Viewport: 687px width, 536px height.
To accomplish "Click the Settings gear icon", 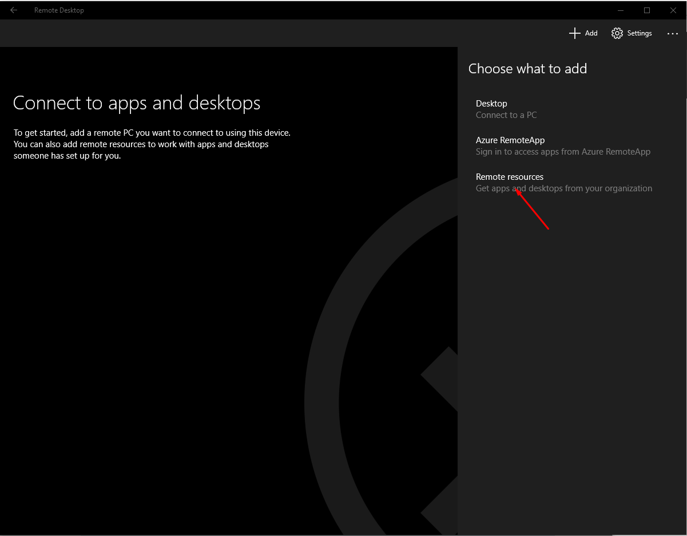I will [617, 33].
